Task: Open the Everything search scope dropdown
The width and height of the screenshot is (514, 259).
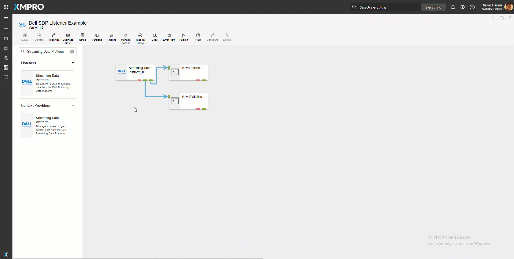Action: pos(433,7)
